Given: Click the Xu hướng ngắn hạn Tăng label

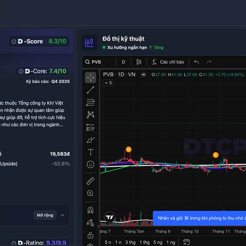Looking at the screenshot, I should coord(133,48).
